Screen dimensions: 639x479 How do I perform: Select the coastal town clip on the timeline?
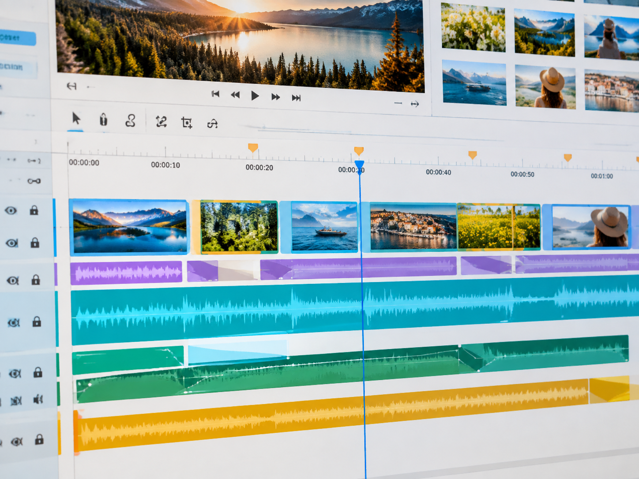[413, 226]
